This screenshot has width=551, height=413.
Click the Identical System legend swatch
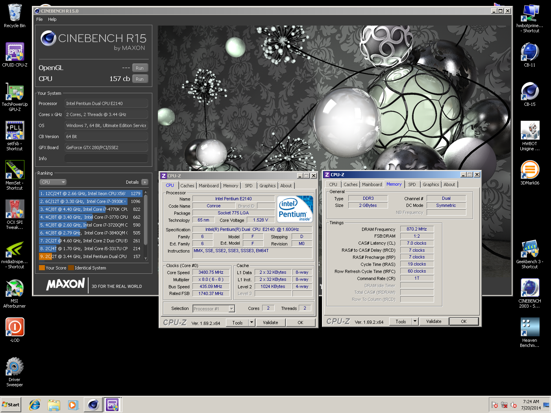[71, 268]
